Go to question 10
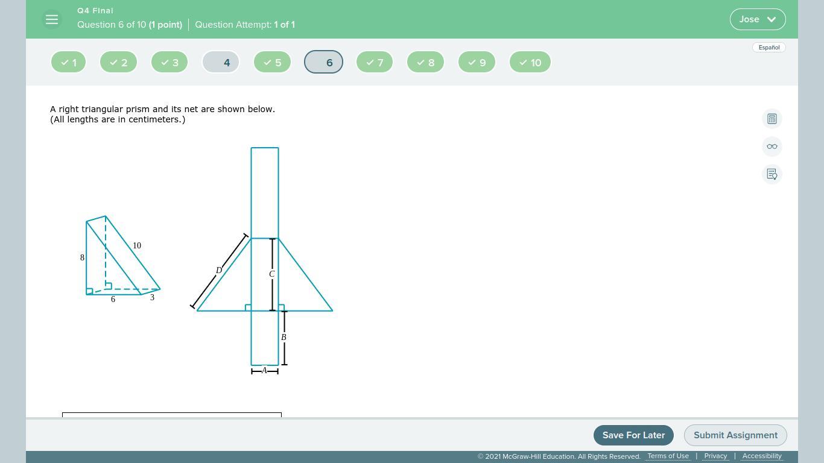Screen dimensions: 824x463 point(530,62)
